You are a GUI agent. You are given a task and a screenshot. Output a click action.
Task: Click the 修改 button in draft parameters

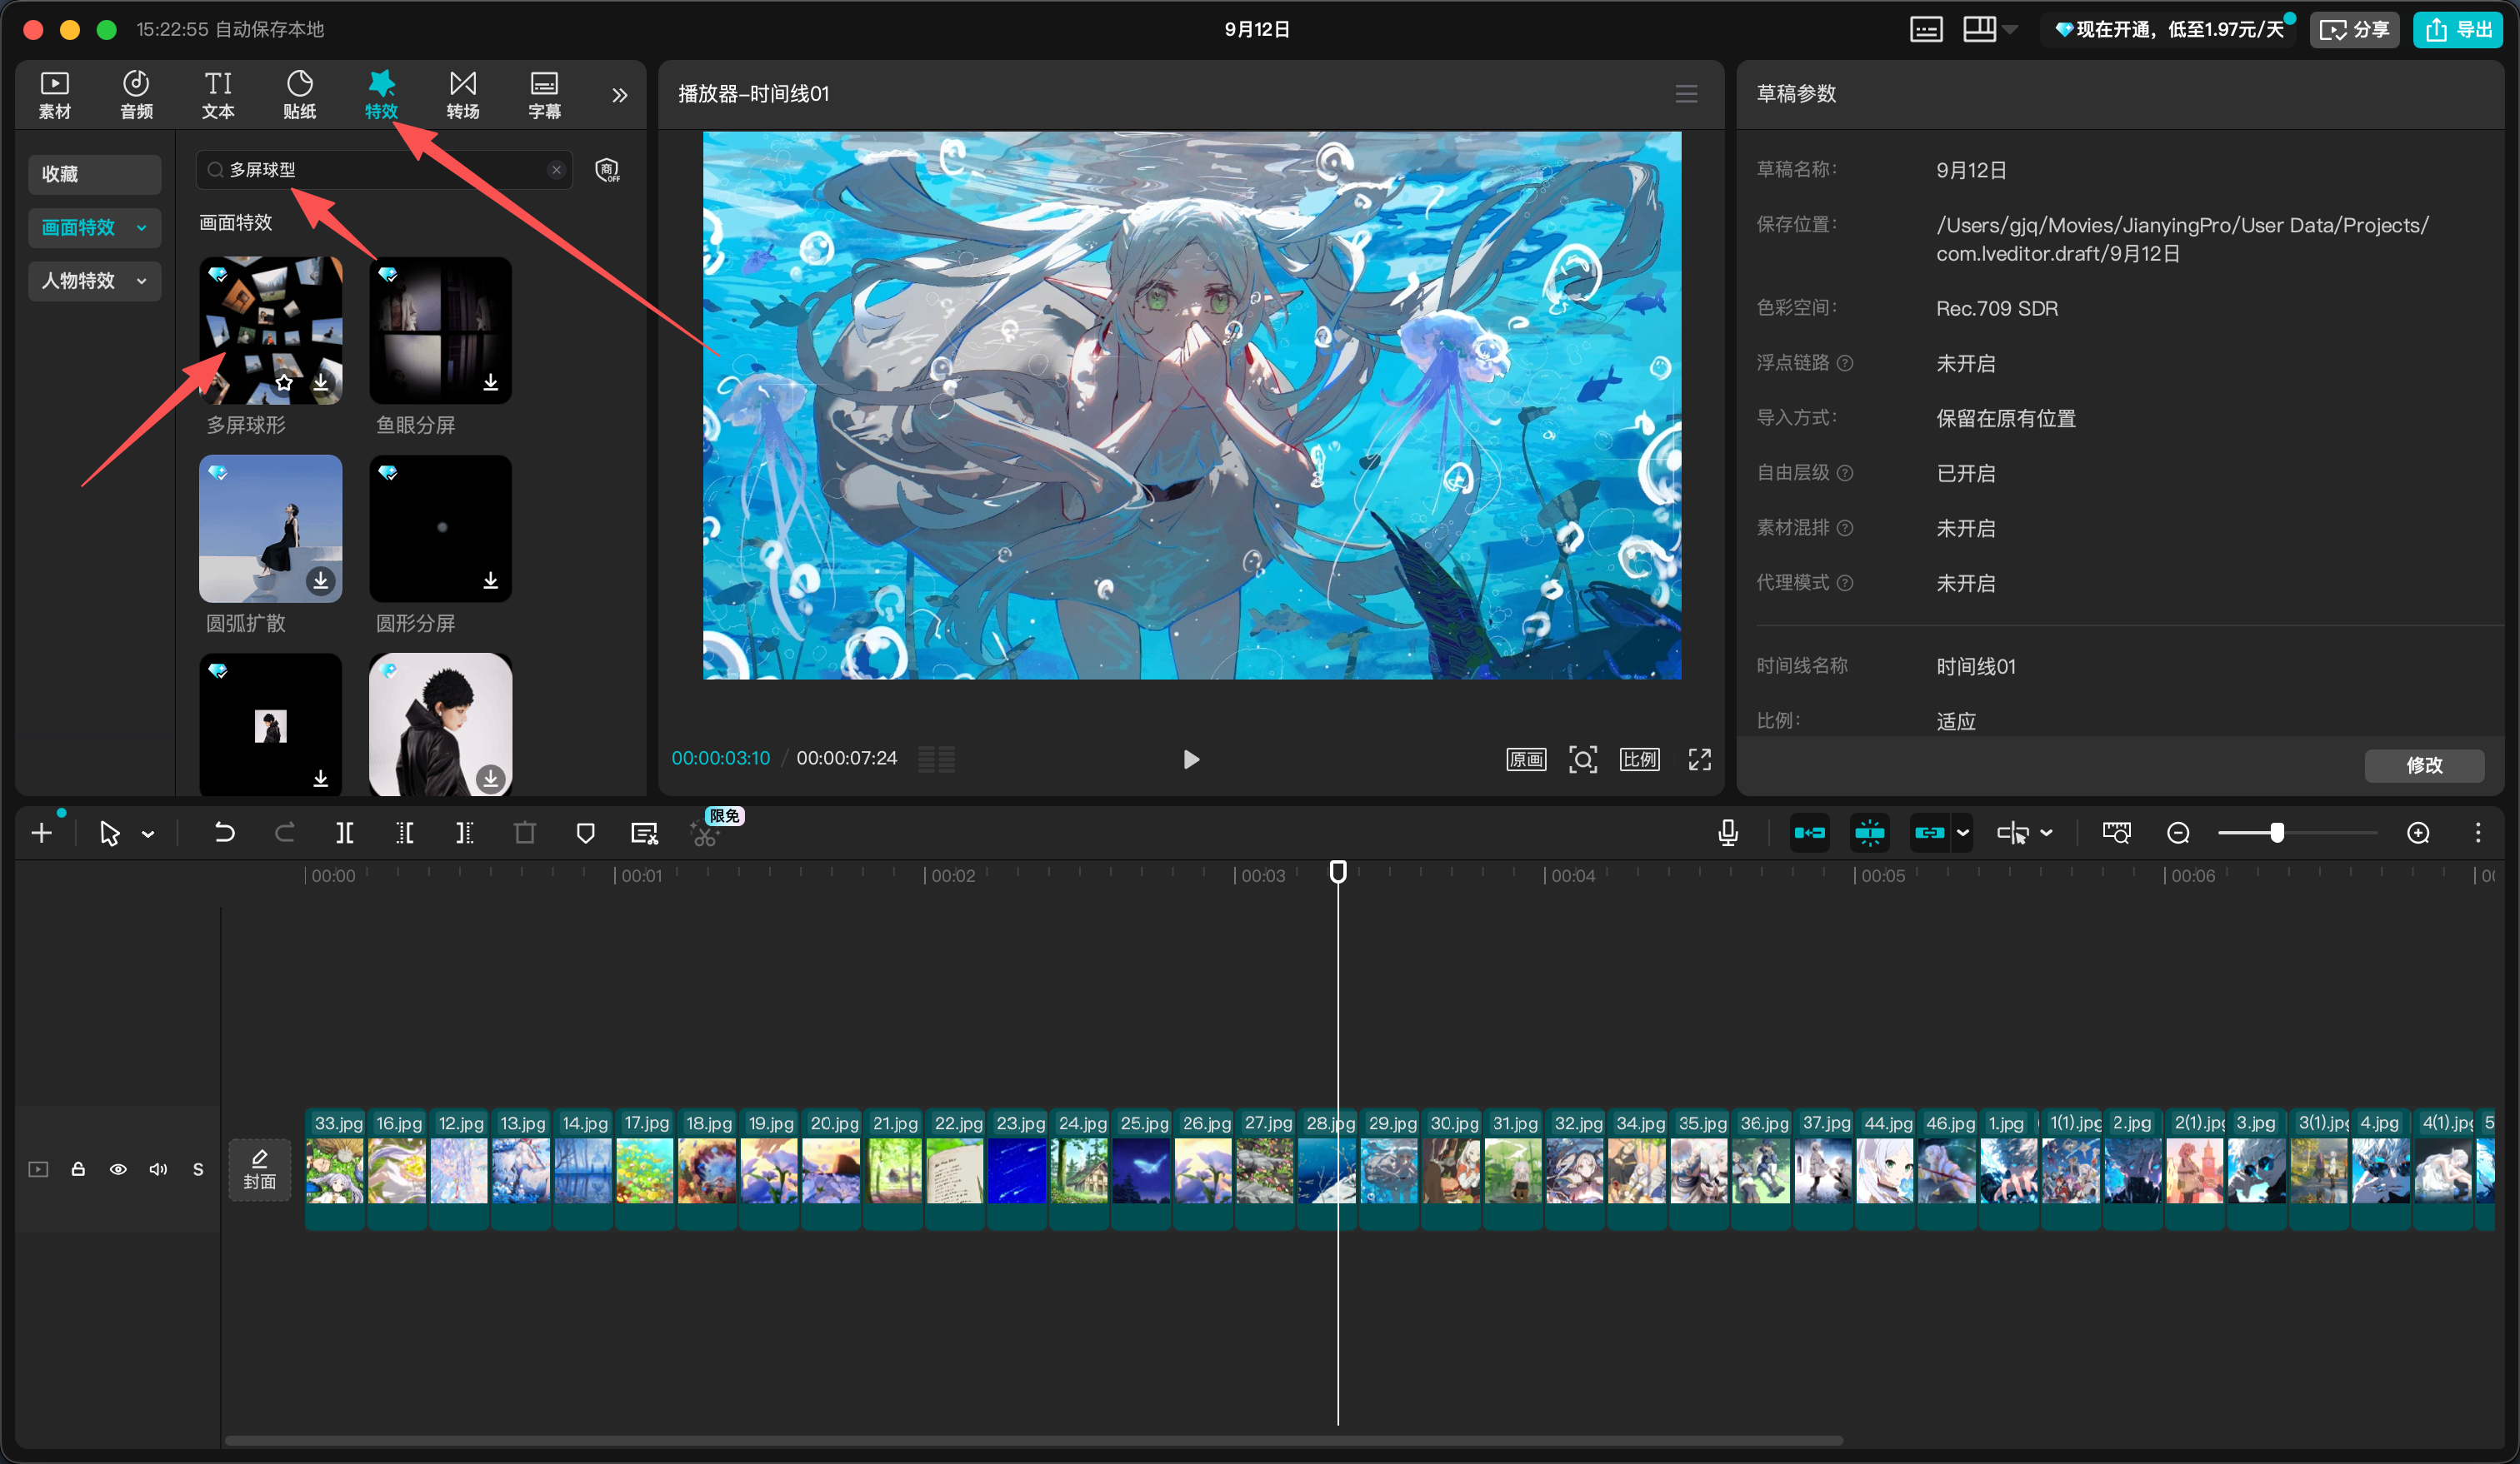point(2424,765)
